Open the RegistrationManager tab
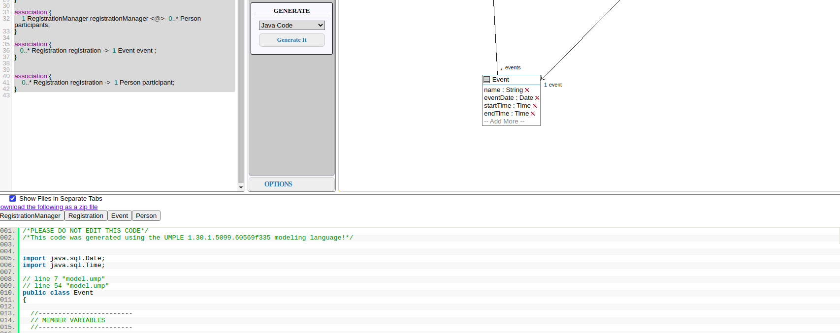The image size is (840, 333). click(x=31, y=216)
